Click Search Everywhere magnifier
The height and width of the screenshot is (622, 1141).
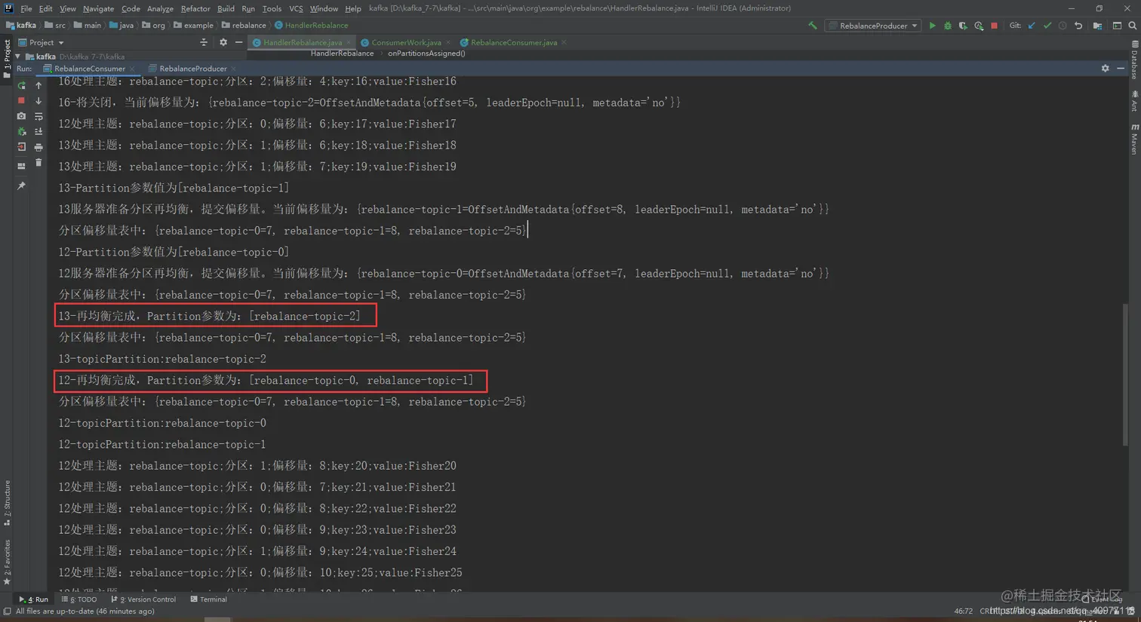[x=1133, y=26]
